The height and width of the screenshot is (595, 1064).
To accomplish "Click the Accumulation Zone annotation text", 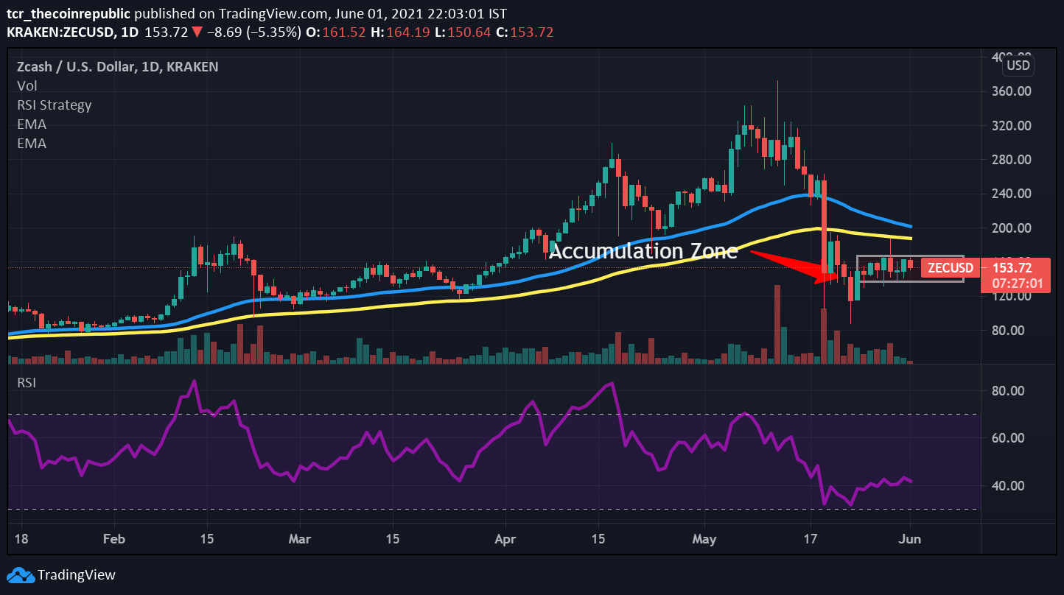I will point(643,251).
